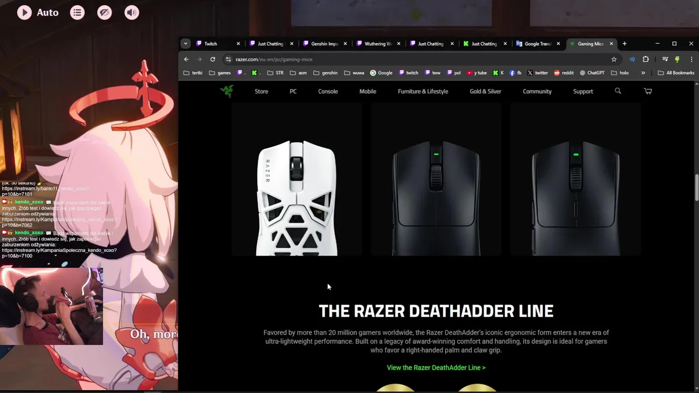The image size is (699, 393).
Task: Reload the Razer page
Action: pyautogui.click(x=212, y=59)
